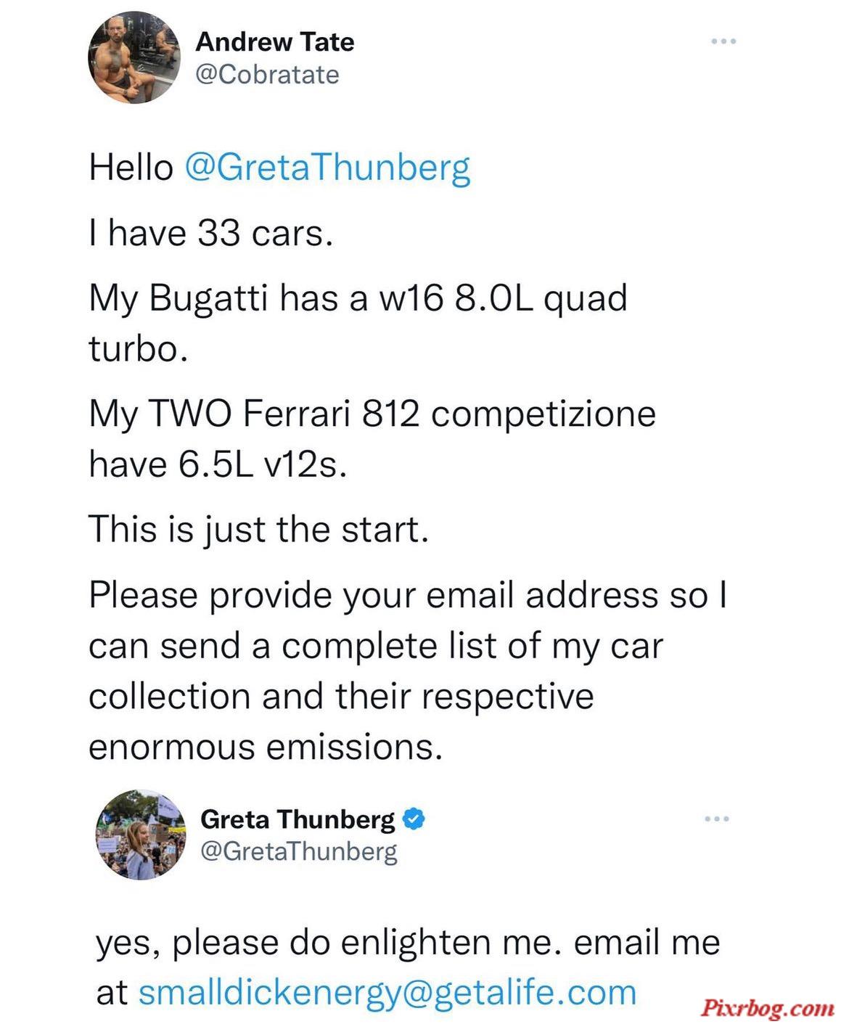The height and width of the screenshot is (1032, 849).
Task: Open Andrew Tate's profile picture
Action: pos(134,59)
